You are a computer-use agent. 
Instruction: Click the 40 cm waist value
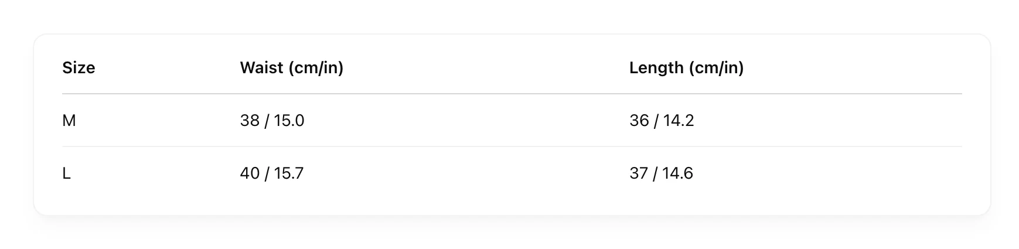tap(250, 173)
